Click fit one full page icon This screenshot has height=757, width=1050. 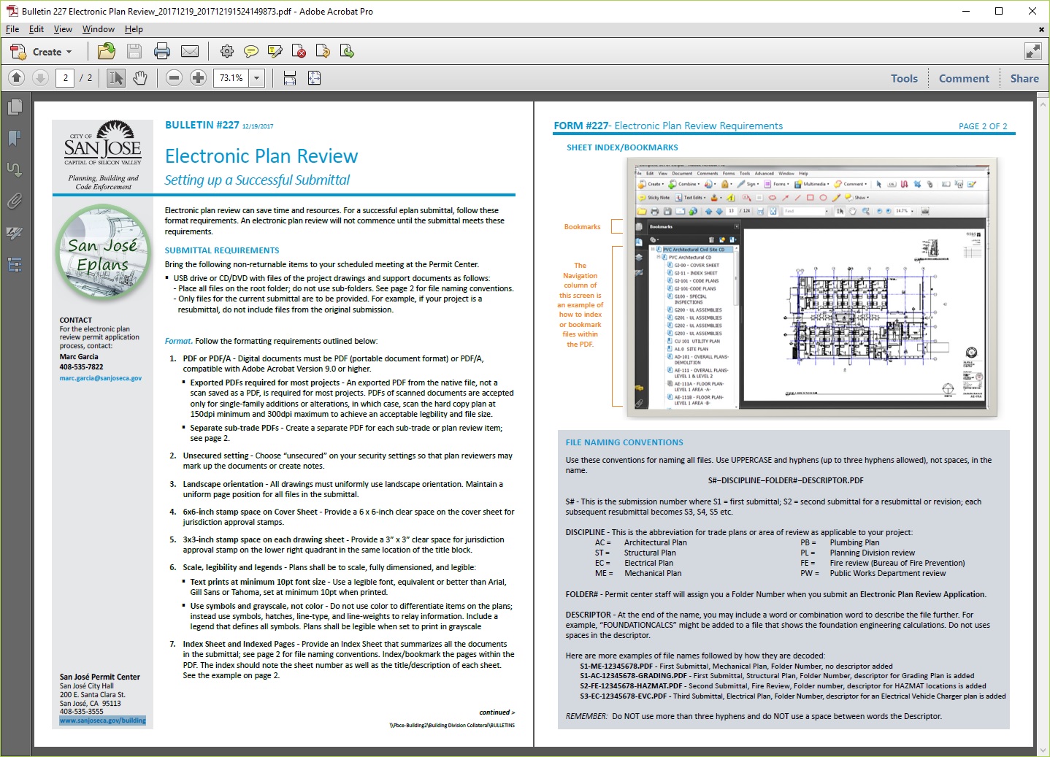pos(315,77)
